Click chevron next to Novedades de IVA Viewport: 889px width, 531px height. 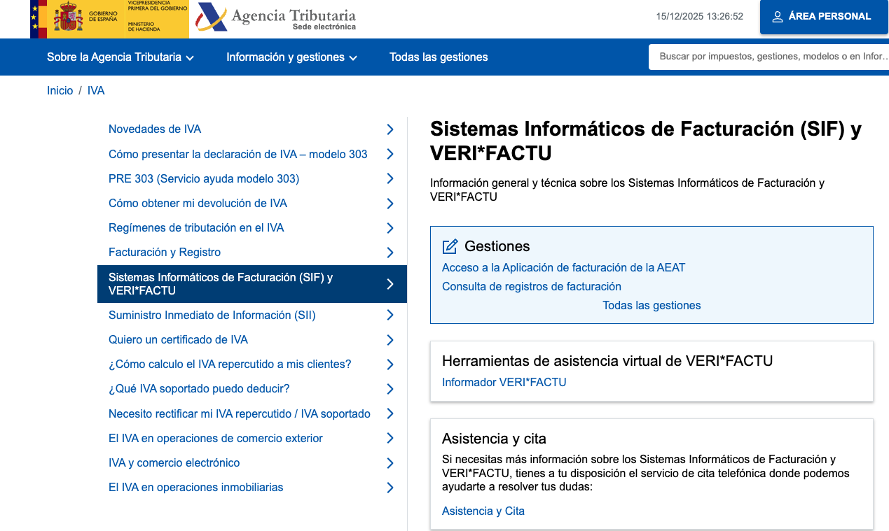click(x=390, y=129)
